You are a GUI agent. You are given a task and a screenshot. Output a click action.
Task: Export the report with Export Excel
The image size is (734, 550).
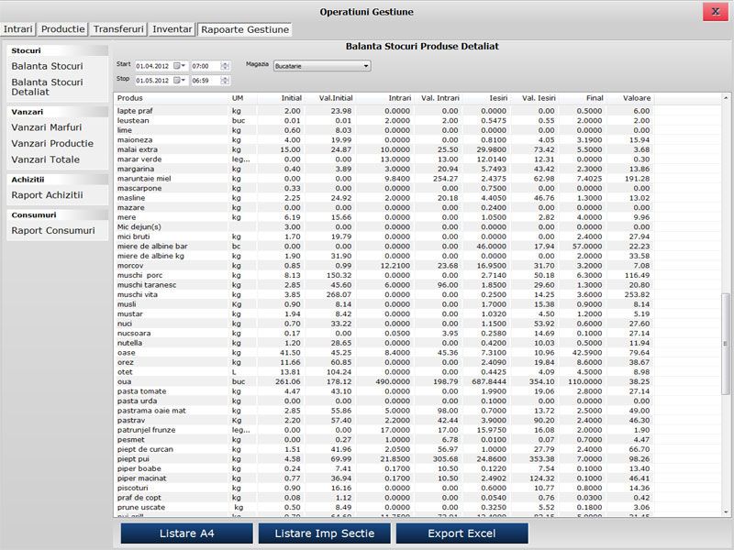coord(462,533)
